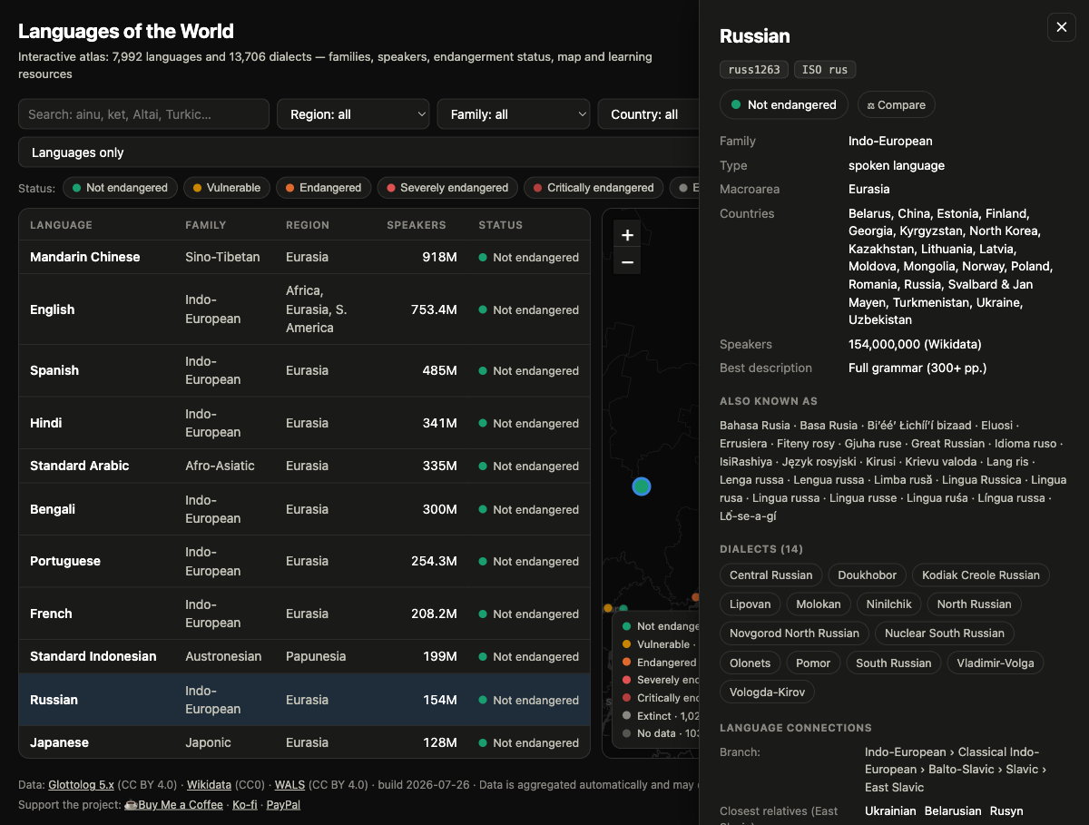Screen dimensions: 1089x825
Task: Select the Standard Indonesian row
Action: pyautogui.click(x=304, y=656)
